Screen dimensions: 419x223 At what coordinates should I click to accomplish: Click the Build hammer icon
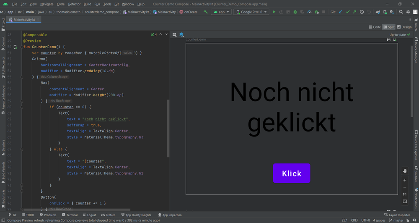click(x=206, y=12)
